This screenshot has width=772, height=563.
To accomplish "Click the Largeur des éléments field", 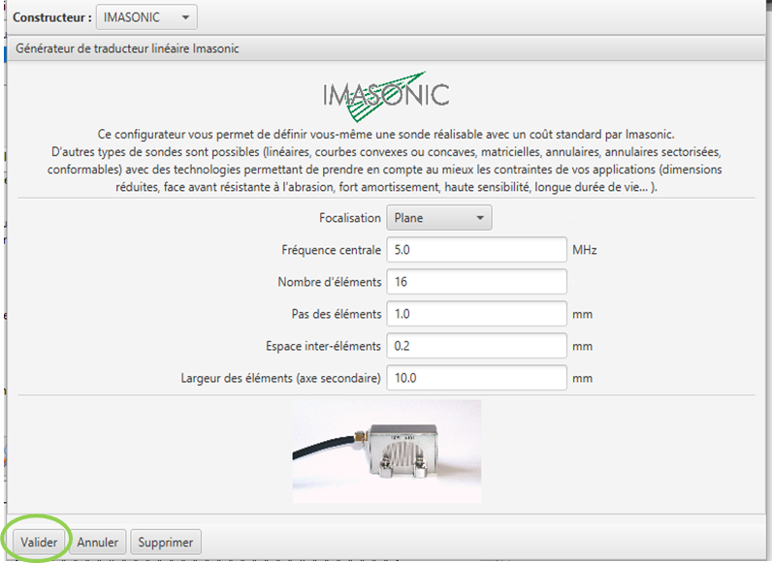I will (x=476, y=378).
